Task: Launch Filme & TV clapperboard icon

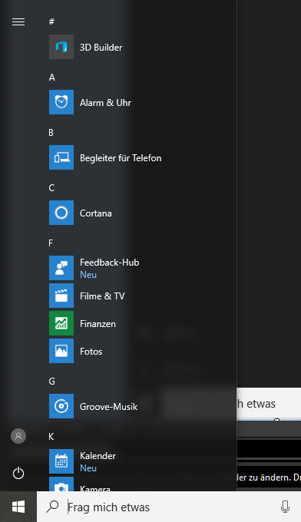Action: (x=61, y=296)
